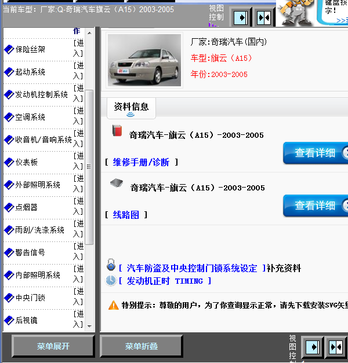Viewport: 348px width, 363px height.
Task: Click the book icon beside 外部照明系统
Action: tap(9, 185)
